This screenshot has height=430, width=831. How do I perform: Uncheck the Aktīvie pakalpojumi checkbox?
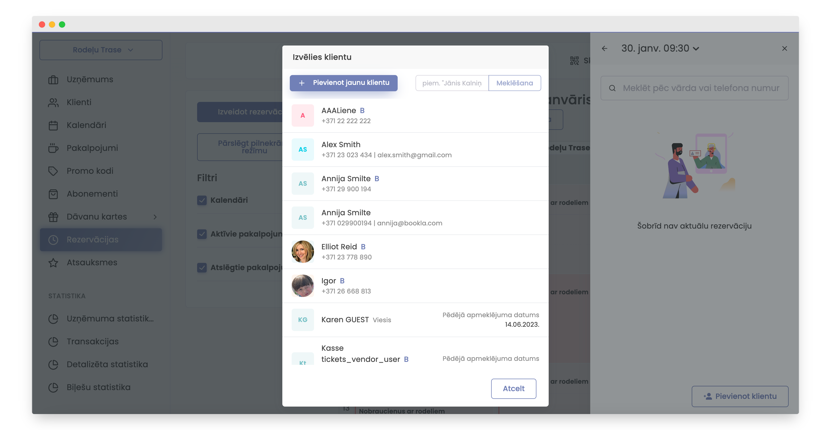[x=202, y=234]
